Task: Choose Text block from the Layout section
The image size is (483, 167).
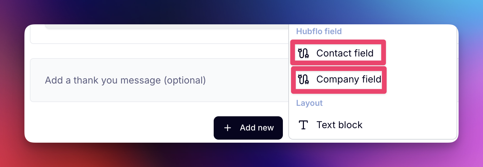Action: [372, 125]
